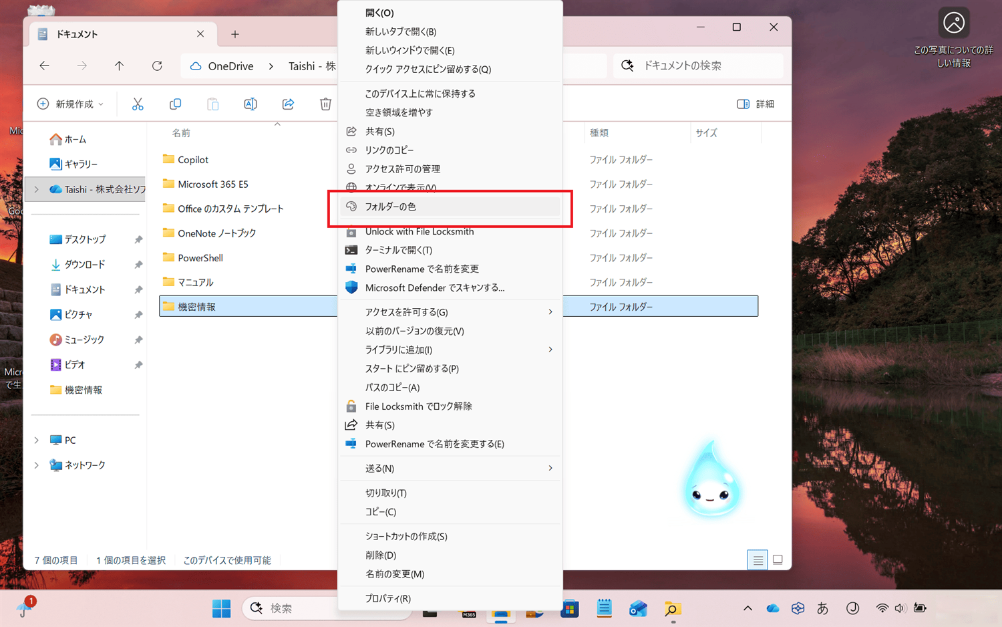This screenshot has width=1002, height=627.
Task: Expand the PC tree node
Action: tap(37, 441)
